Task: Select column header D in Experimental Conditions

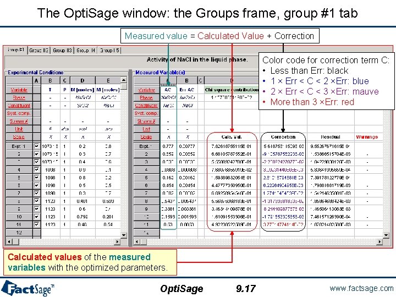Action: pyautogui.click(x=82, y=80)
